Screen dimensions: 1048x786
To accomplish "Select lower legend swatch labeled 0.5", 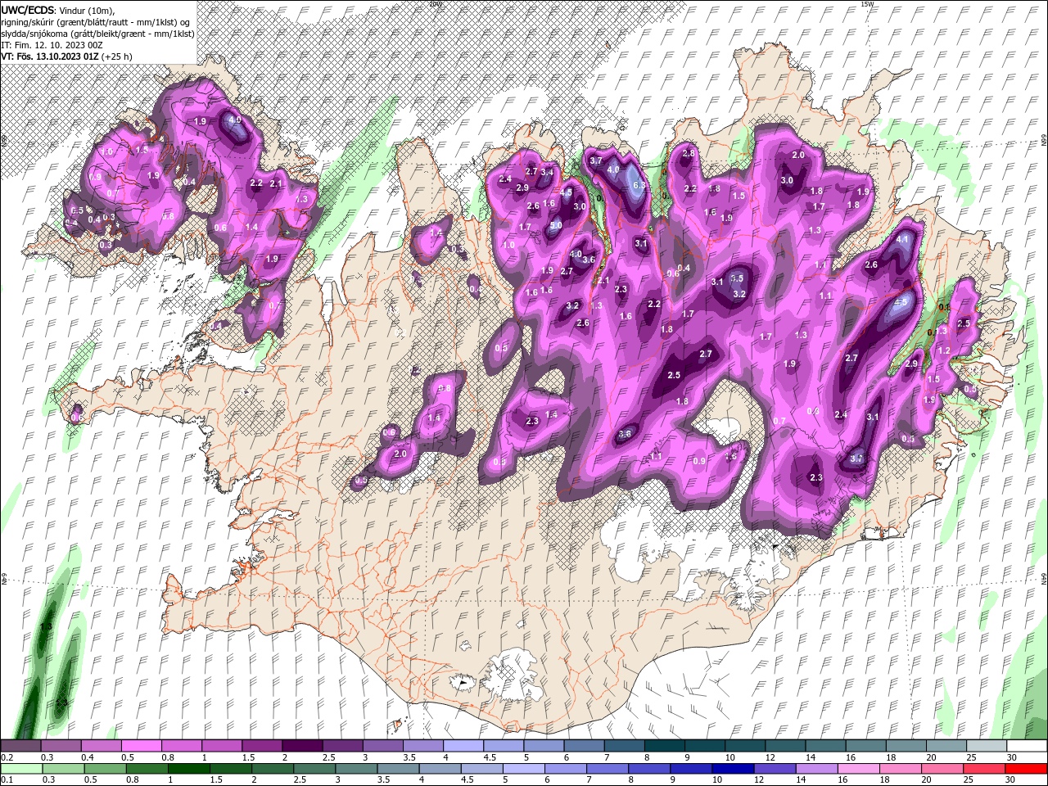I will 105,769.
